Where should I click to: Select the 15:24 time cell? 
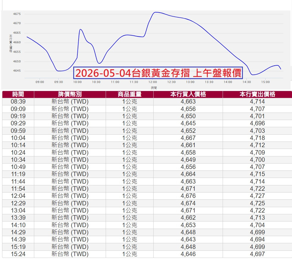tap(18, 254)
